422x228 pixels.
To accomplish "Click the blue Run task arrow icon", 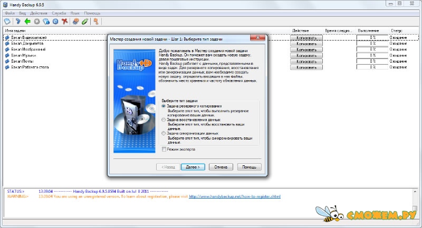I will (18, 22).
